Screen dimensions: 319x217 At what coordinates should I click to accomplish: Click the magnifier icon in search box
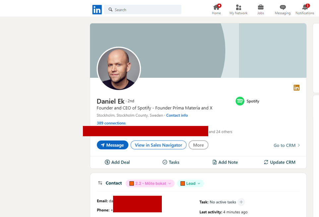(x=110, y=10)
